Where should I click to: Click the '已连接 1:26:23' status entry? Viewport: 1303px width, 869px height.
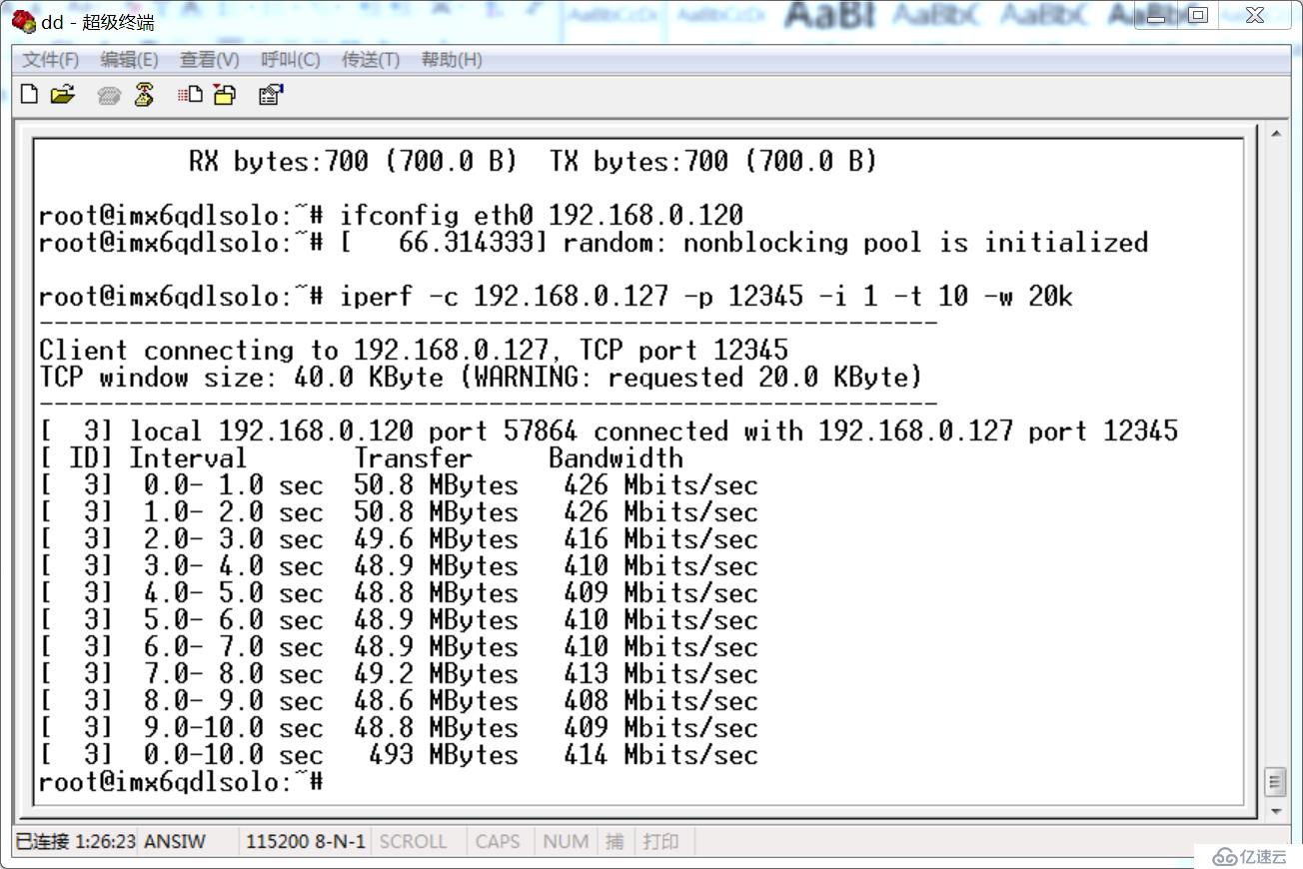pos(75,841)
